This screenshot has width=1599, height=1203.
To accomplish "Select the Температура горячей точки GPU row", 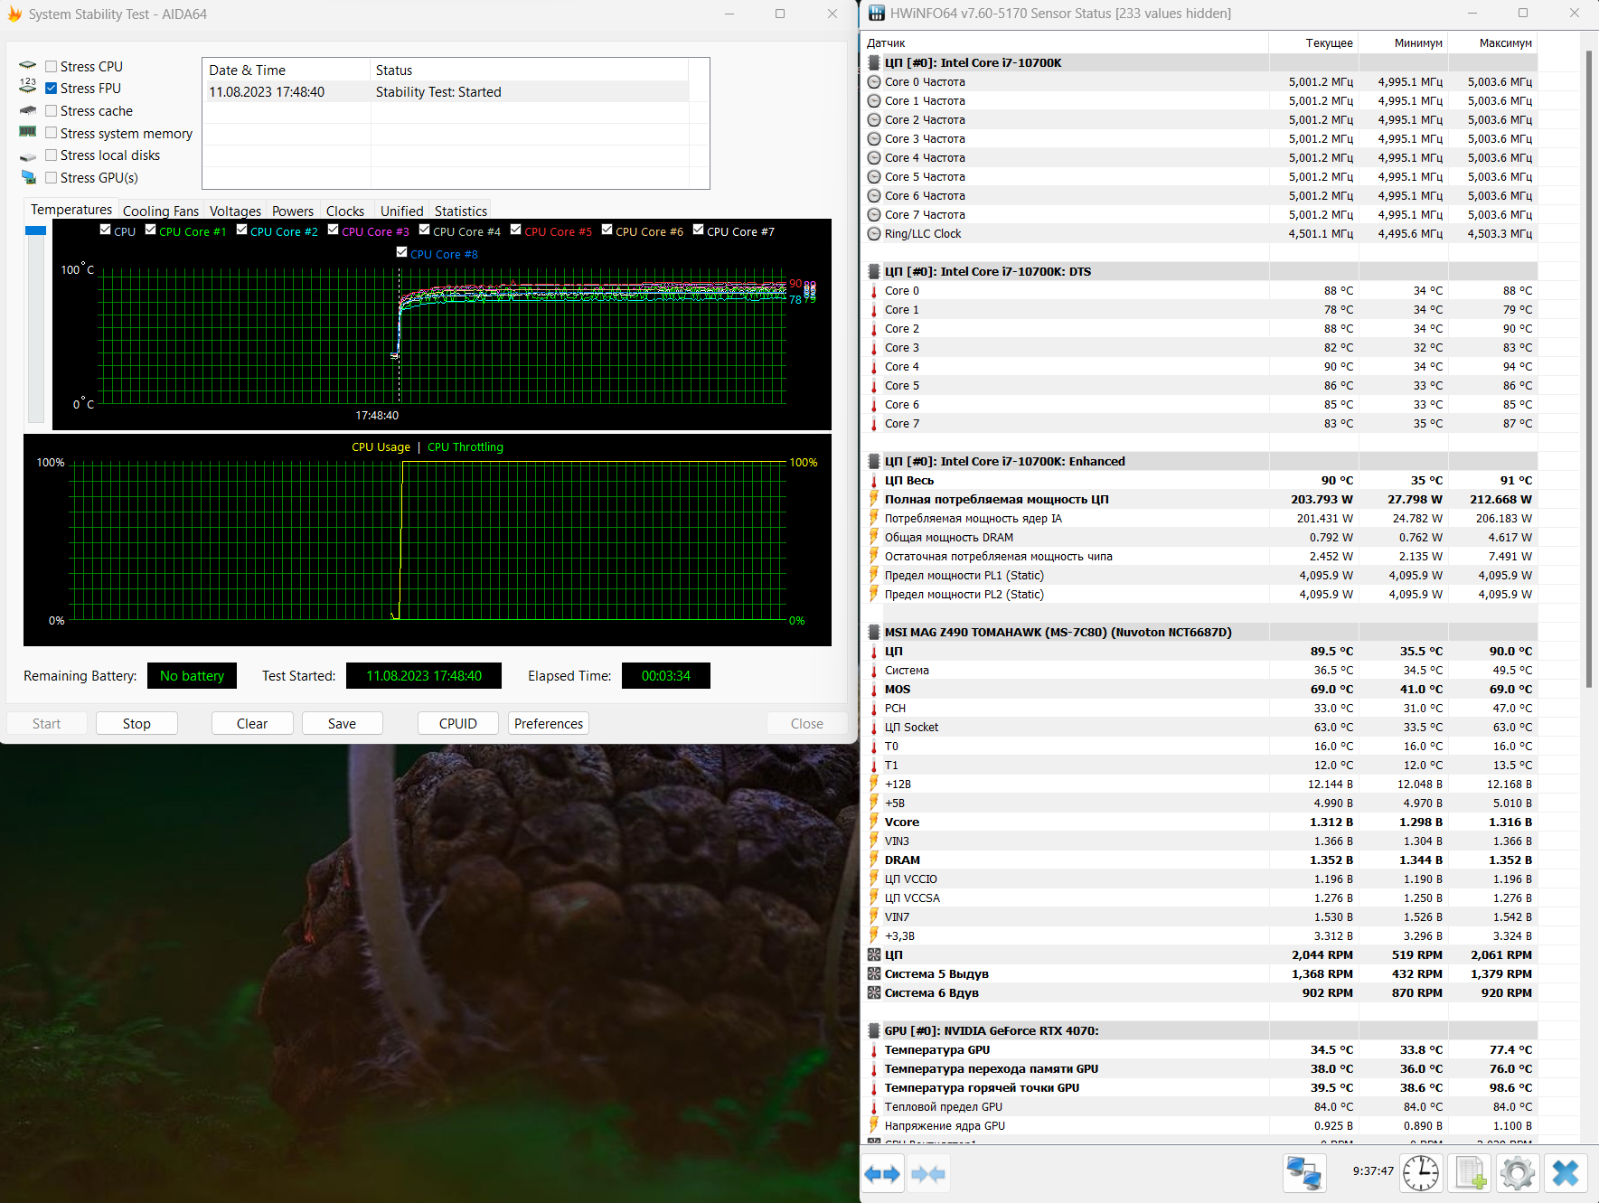I will [1199, 1087].
